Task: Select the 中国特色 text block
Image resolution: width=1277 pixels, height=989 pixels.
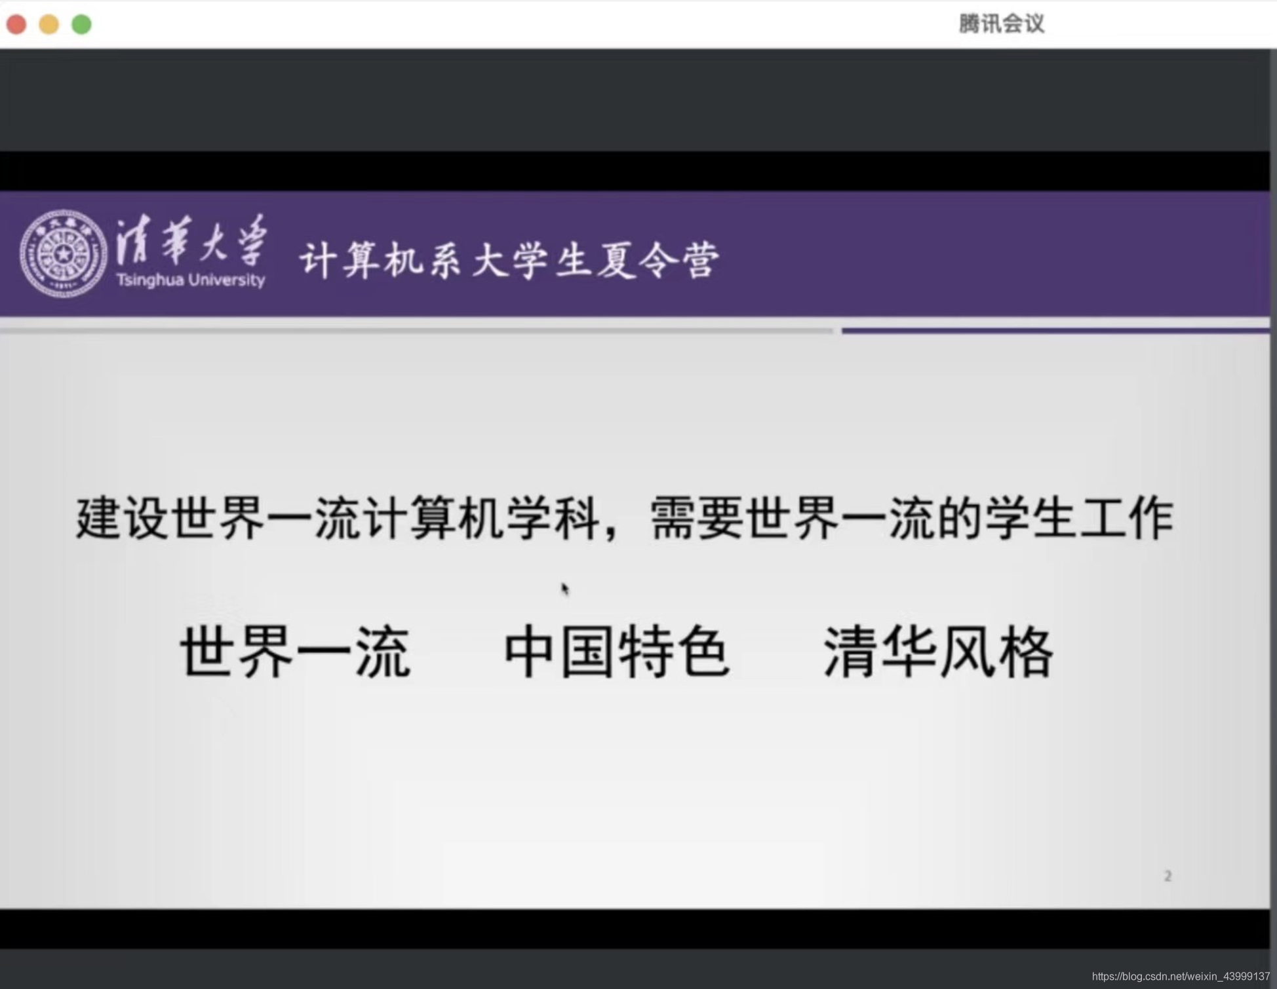Action: 616,652
